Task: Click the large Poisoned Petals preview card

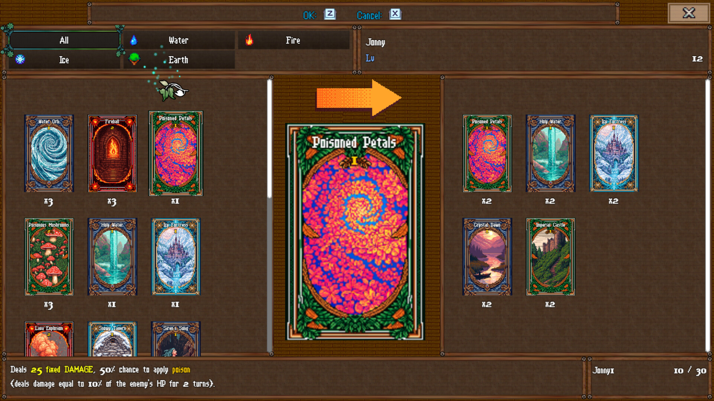Action: tap(355, 232)
